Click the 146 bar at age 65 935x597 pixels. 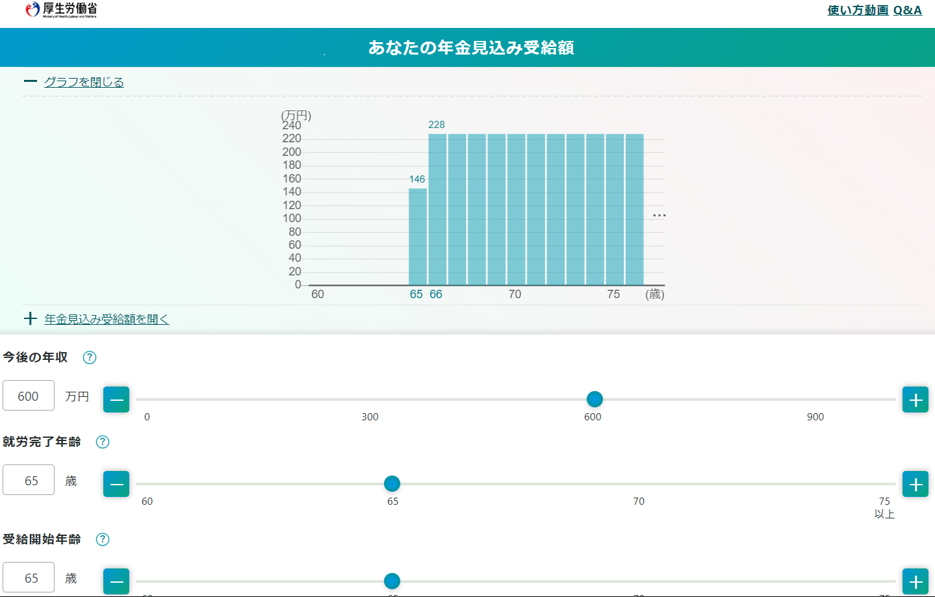pos(418,236)
